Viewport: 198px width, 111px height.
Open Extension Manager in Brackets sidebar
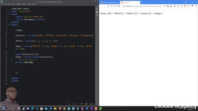(x=97, y=12)
